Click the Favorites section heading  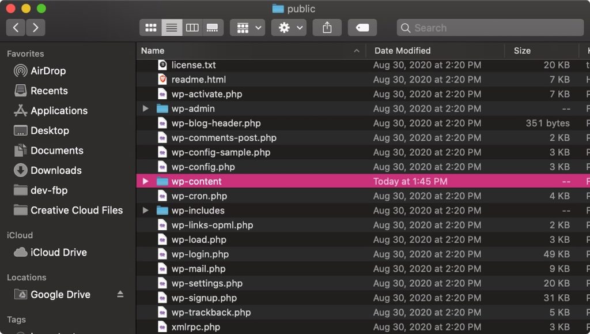tap(25, 54)
